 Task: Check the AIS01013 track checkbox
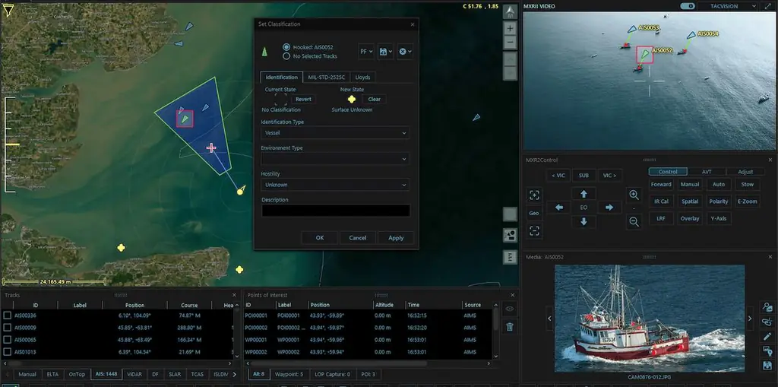tap(7, 352)
